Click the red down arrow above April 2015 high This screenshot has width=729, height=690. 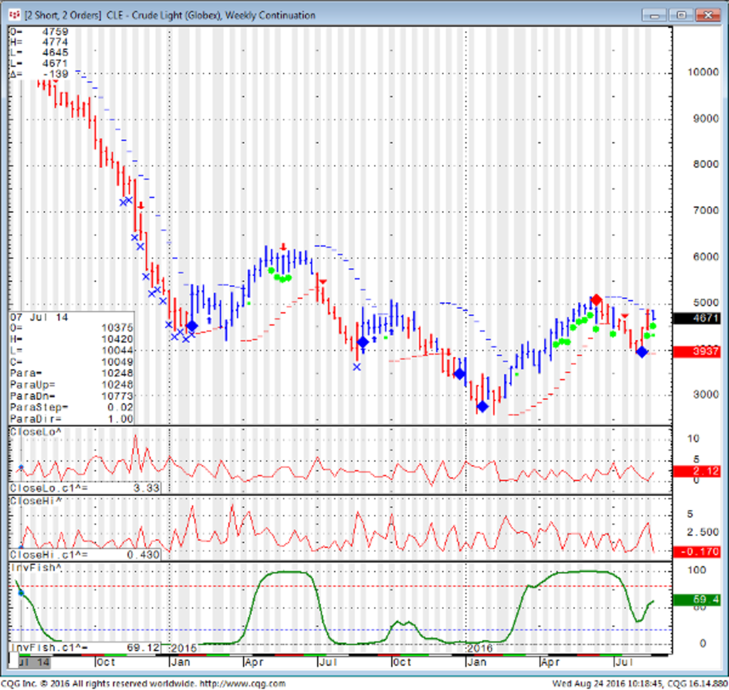(283, 247)
